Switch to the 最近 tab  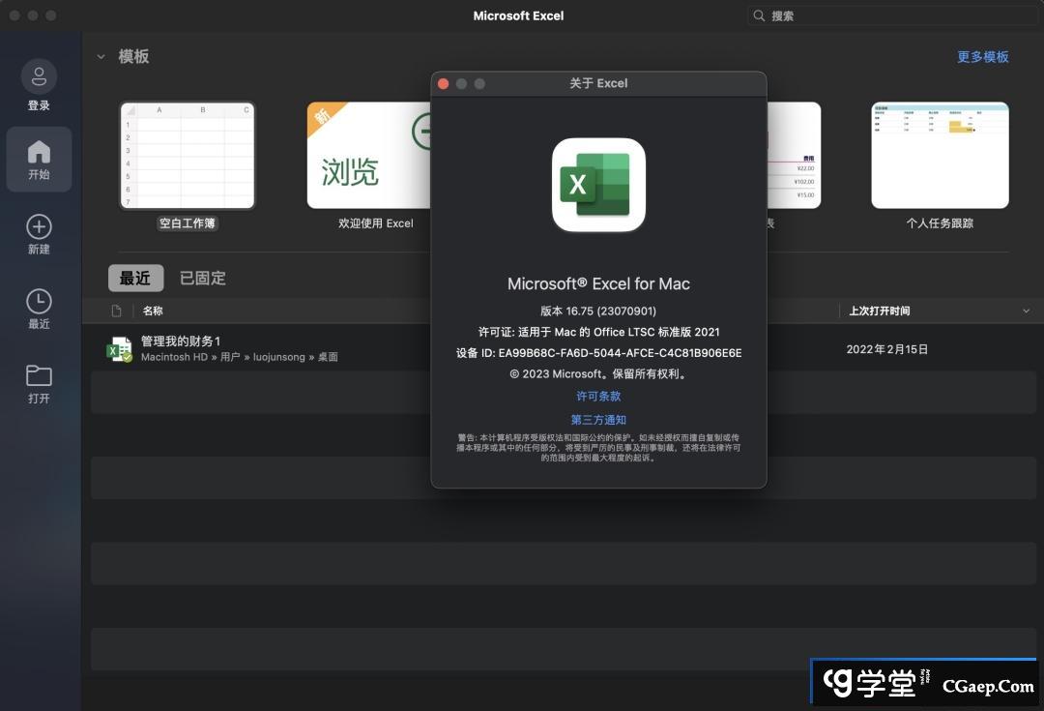coord(135,279)
